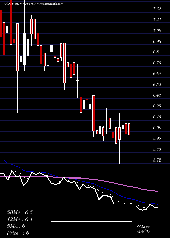Click the 6.64 price axis label
The height and width of the screenshot is (238, 170).
point(157,74)
